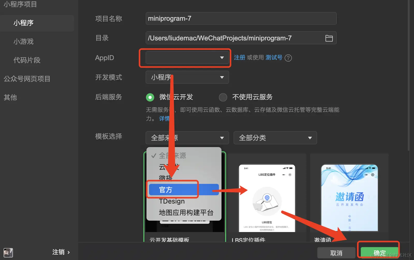Select the 微信云开发 radio button
414x260 pixels.
tap(150, 97)
